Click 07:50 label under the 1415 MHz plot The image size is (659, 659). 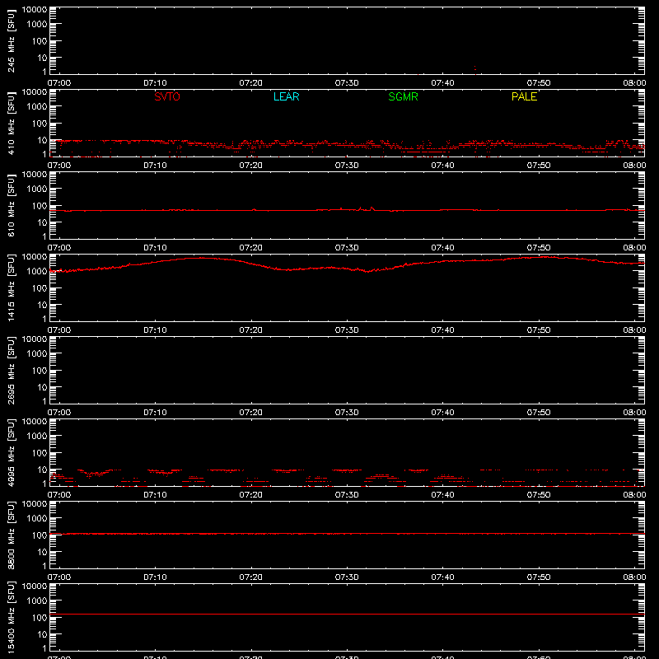pos(539,330)
